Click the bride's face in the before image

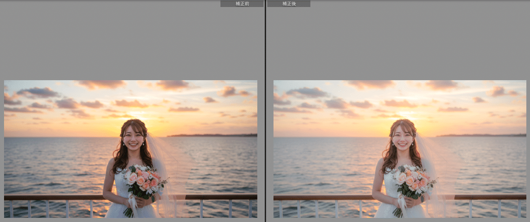tap(133, 137)
